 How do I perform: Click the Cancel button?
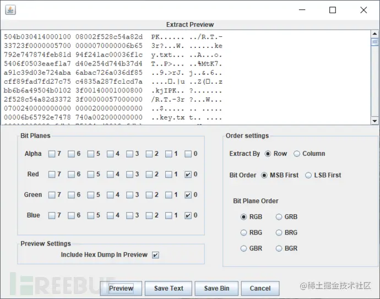point(260,289)
